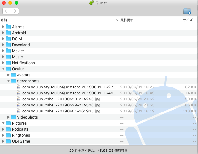Sort by the 最終更新日 column header
Viewport: 198px width, 154px height.
(x=144, y=20)
